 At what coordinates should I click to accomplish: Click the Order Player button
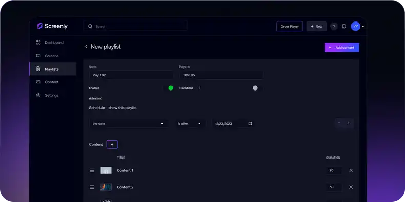(290, 26)
